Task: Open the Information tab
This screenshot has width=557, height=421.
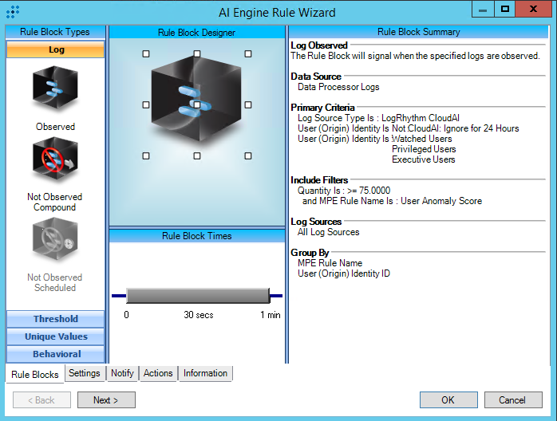Action: click(205, 373)
